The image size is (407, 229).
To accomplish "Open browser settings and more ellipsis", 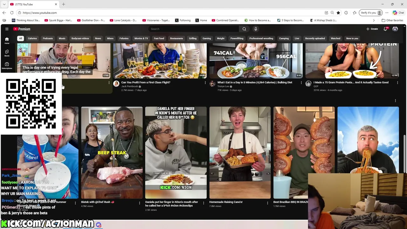I will pyautogui.click(x=387, y=13).
